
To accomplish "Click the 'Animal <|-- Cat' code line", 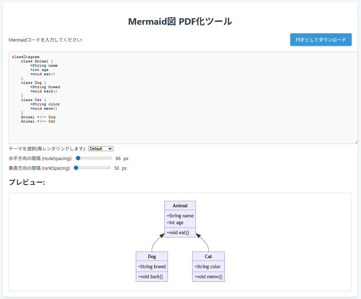I will [x=38, y=121].
